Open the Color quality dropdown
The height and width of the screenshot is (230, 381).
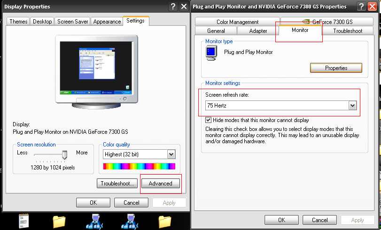tap(171, 154)
